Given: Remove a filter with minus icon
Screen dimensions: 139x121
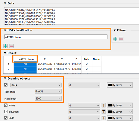Looking at the screenshot, I should [121, 39].
